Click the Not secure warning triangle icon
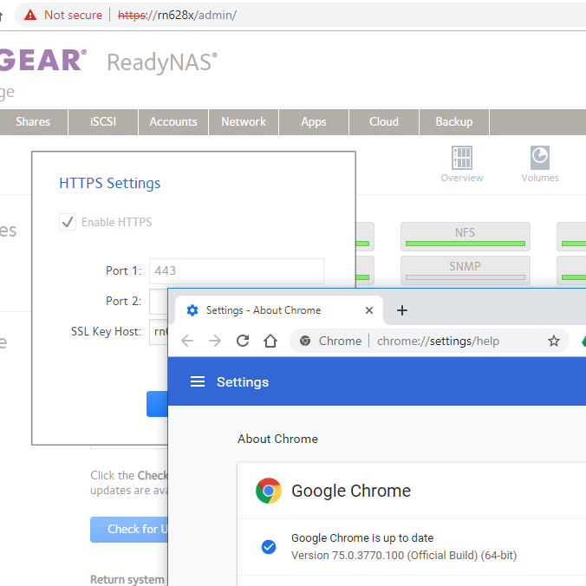586x586 pixels. click(30, 15)
